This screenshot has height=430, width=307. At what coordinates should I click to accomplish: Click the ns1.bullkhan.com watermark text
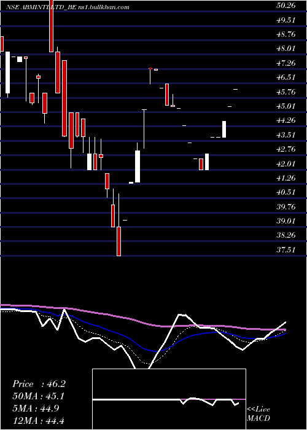104,7
